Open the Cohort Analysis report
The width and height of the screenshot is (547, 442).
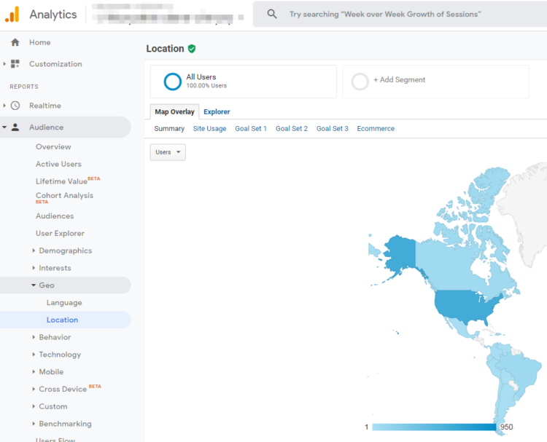[64, 195]
